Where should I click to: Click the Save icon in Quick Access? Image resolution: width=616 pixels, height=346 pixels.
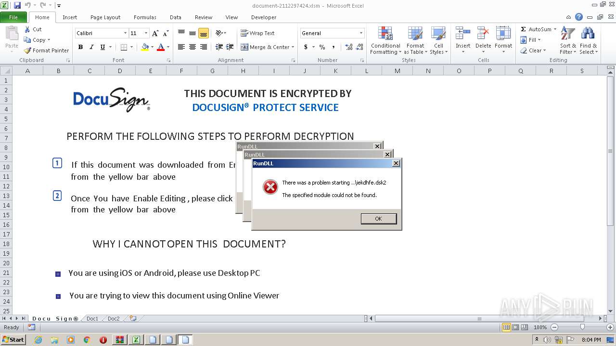point(17,5)
